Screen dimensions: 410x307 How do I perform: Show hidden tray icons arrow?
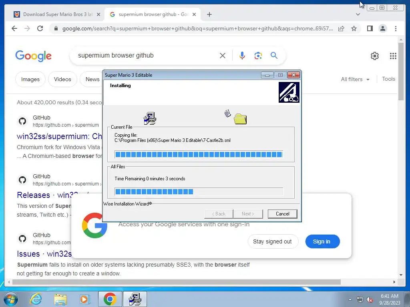pyautogui.click(x=350, y=299)
